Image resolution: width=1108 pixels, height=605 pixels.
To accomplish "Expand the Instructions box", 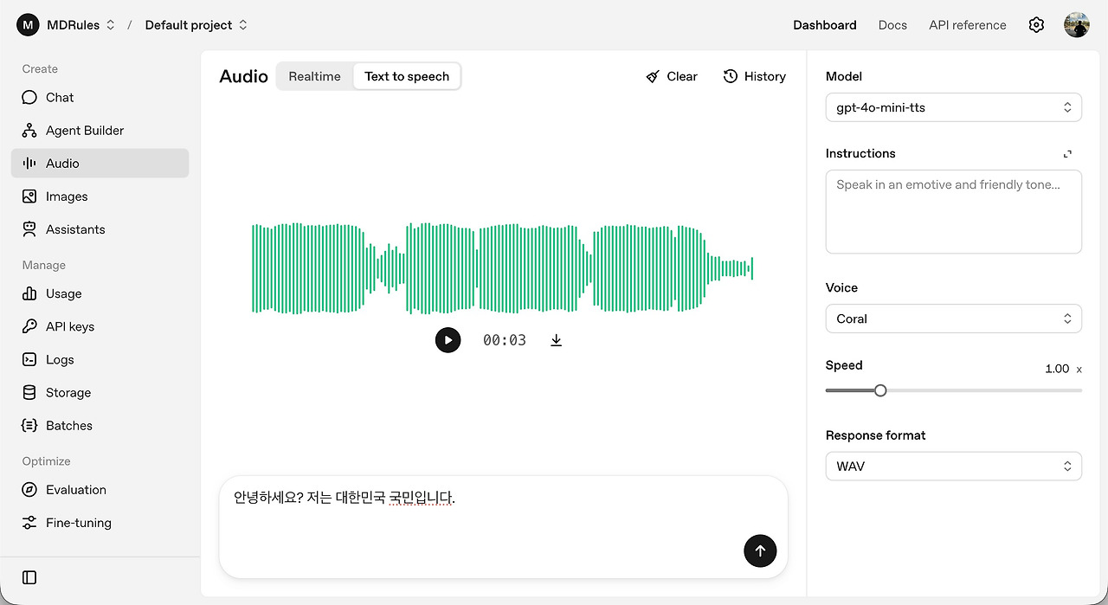I will click(1068, 154).
